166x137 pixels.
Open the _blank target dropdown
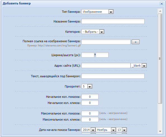pos(139,66)
